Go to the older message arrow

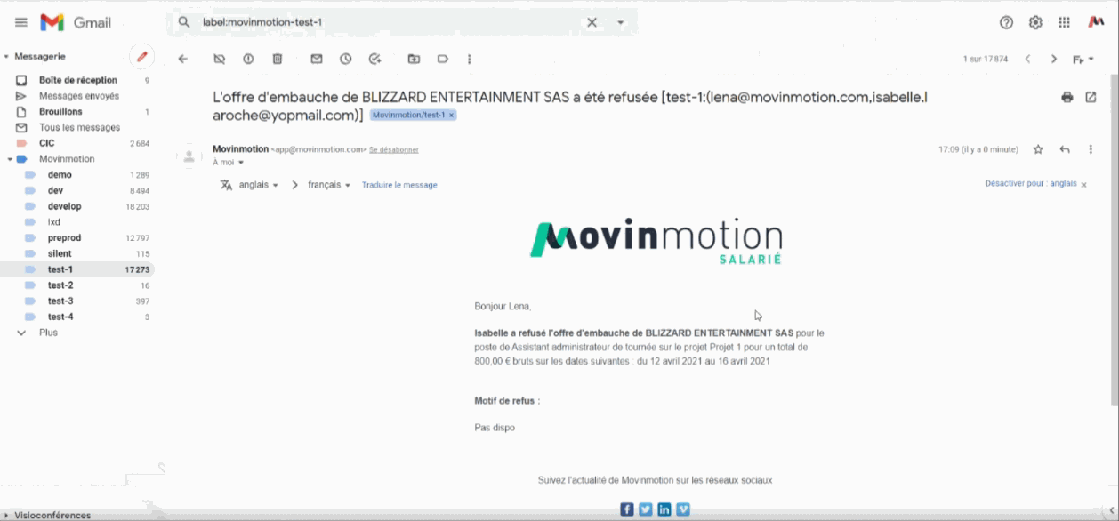click(1054, 59)
